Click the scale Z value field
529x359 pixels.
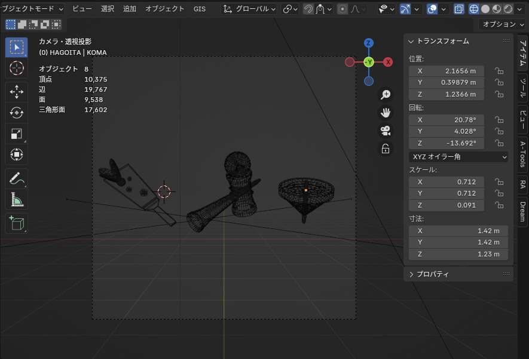coord(447,205)
